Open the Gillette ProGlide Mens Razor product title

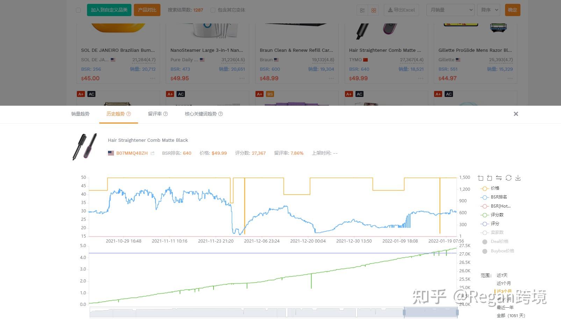(x=475, y=50)
